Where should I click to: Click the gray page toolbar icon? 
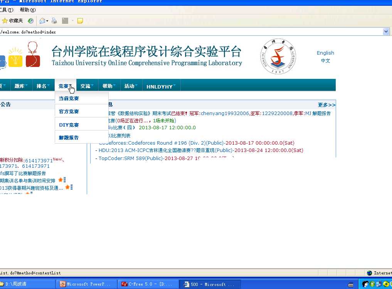pos(65,21)
